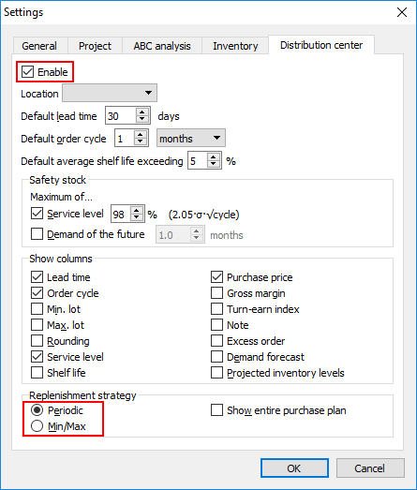Screen dimensions: 417x490
Task: Show the Projected inventory levels column
Action: (x=216, y=373)
